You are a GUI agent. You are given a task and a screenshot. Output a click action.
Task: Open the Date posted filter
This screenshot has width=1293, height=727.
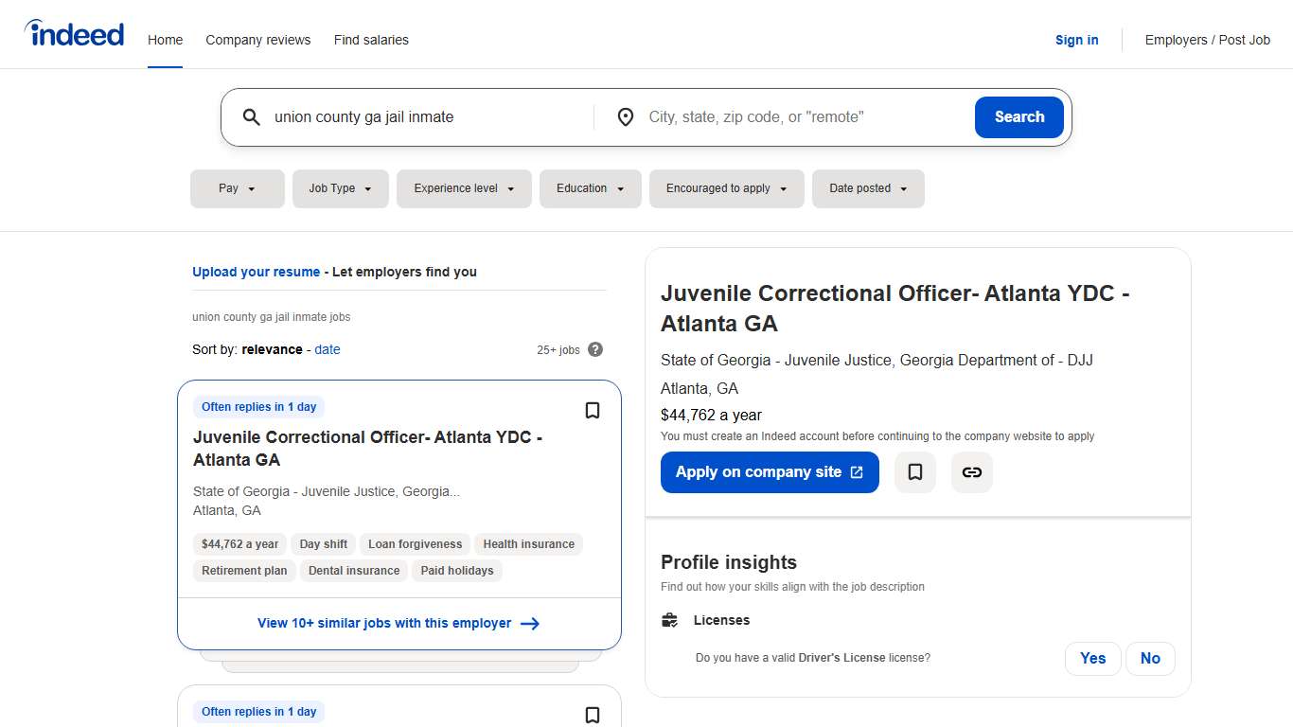[x=867, y=188]
